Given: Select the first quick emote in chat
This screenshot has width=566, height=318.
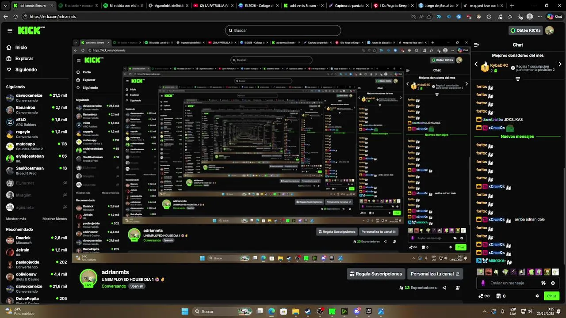Looking at the screenshot, I should 481,272.
